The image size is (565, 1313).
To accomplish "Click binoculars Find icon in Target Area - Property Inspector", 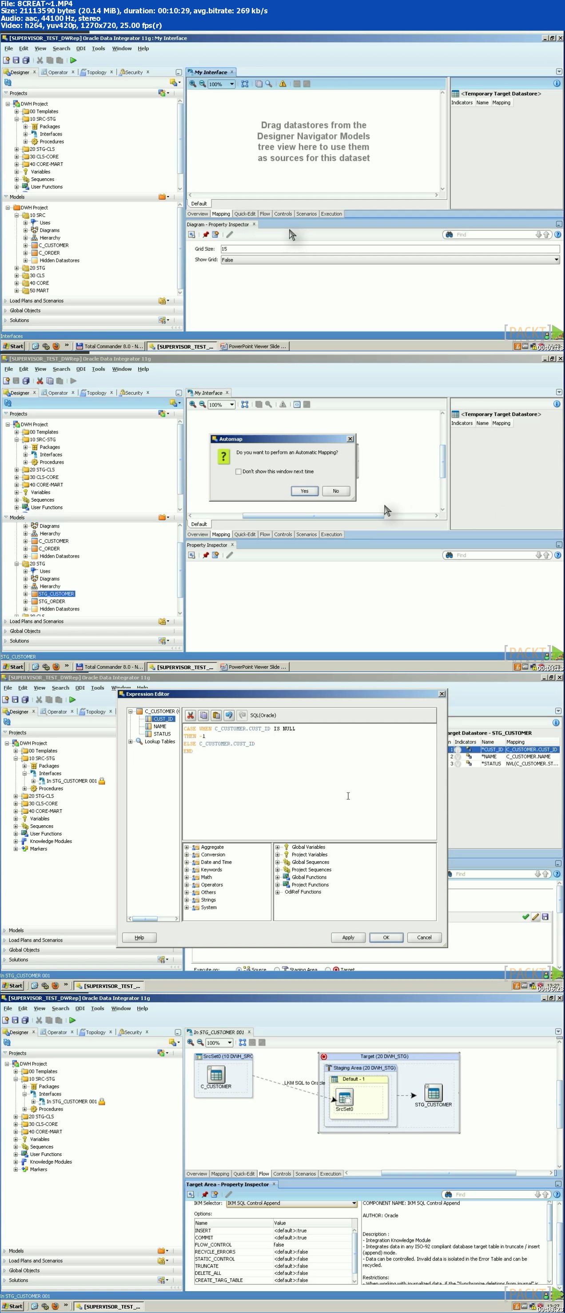I will click(x=448, y=1194).
